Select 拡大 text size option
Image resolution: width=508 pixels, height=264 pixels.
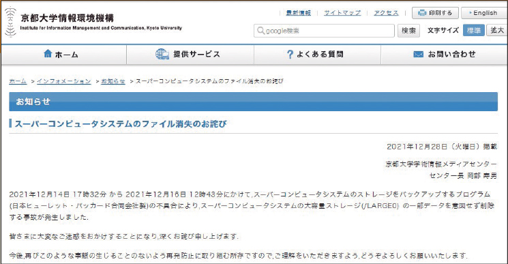click(497, 31)
